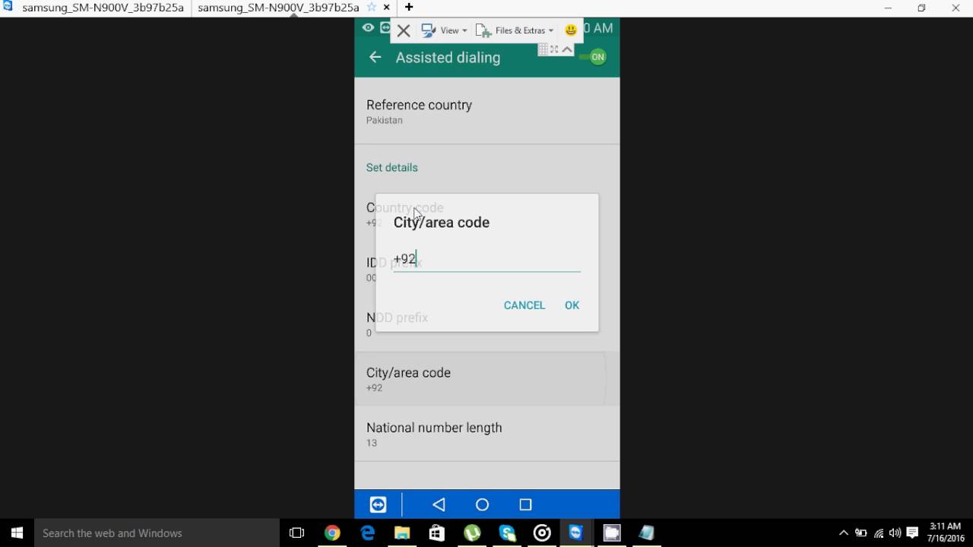973x547 pixels.
Task: Add a new session tab with plus
Action: 409,8
